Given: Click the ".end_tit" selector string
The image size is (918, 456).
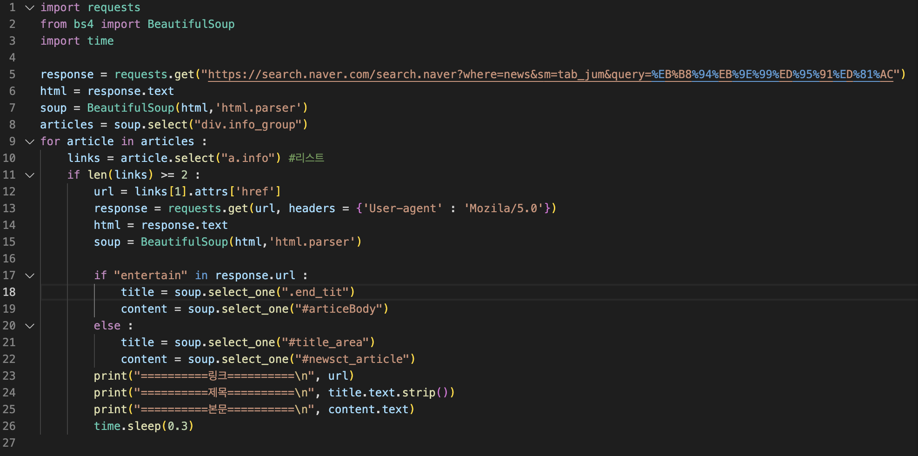Looking at the screenshot, I should coord(315,292).
